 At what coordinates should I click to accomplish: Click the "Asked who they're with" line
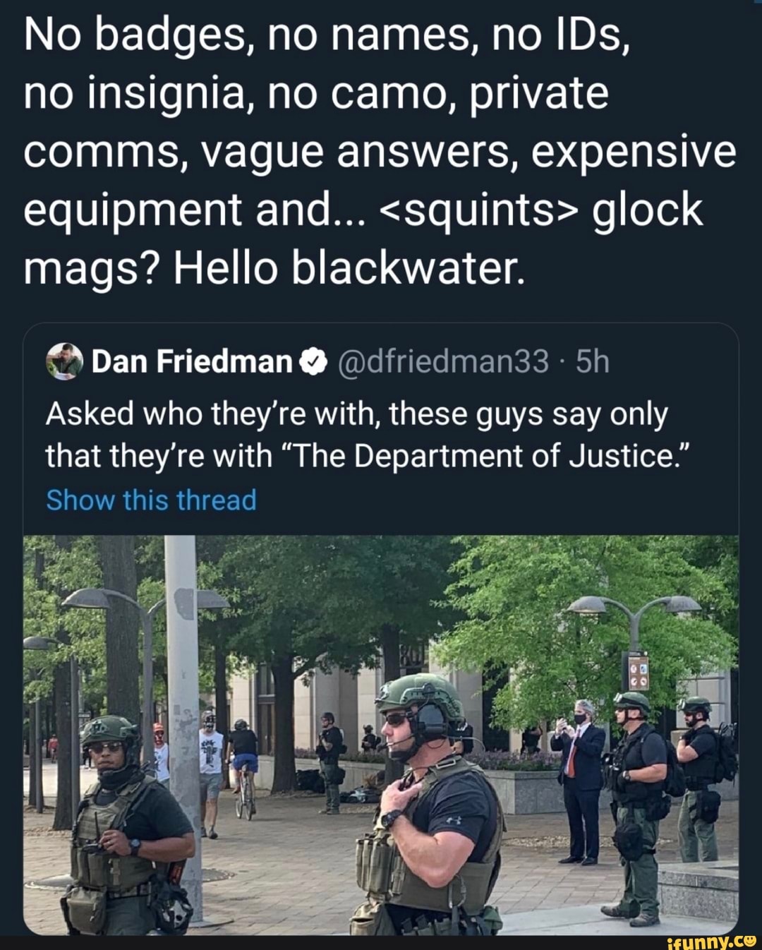tap(356, 414)
